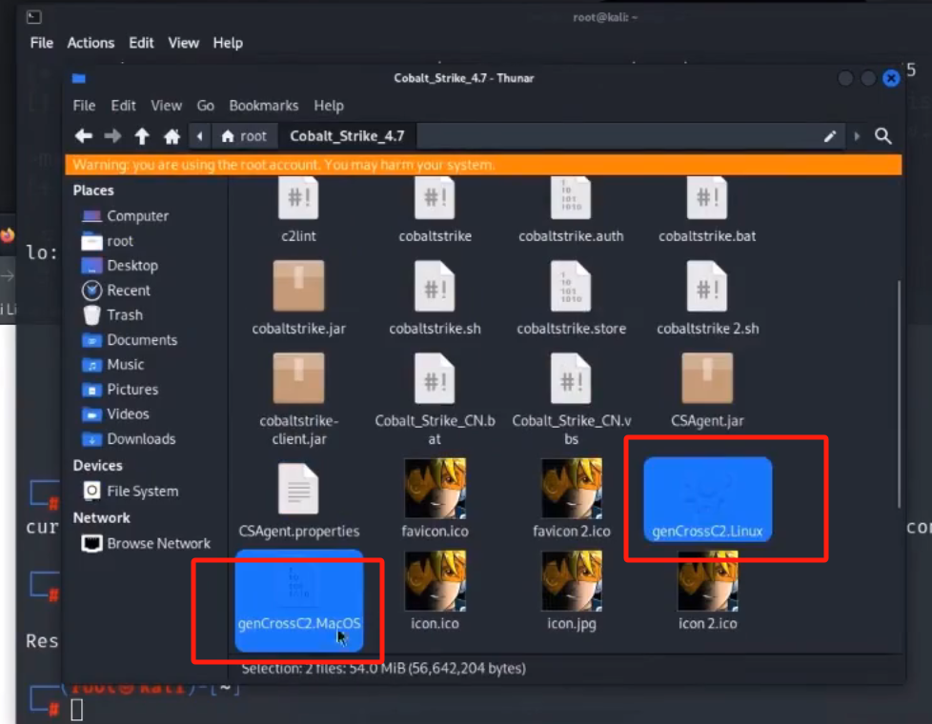Screen dimensions: 932x724
Task: Open the terminal View menu
Action: (183, 43)
